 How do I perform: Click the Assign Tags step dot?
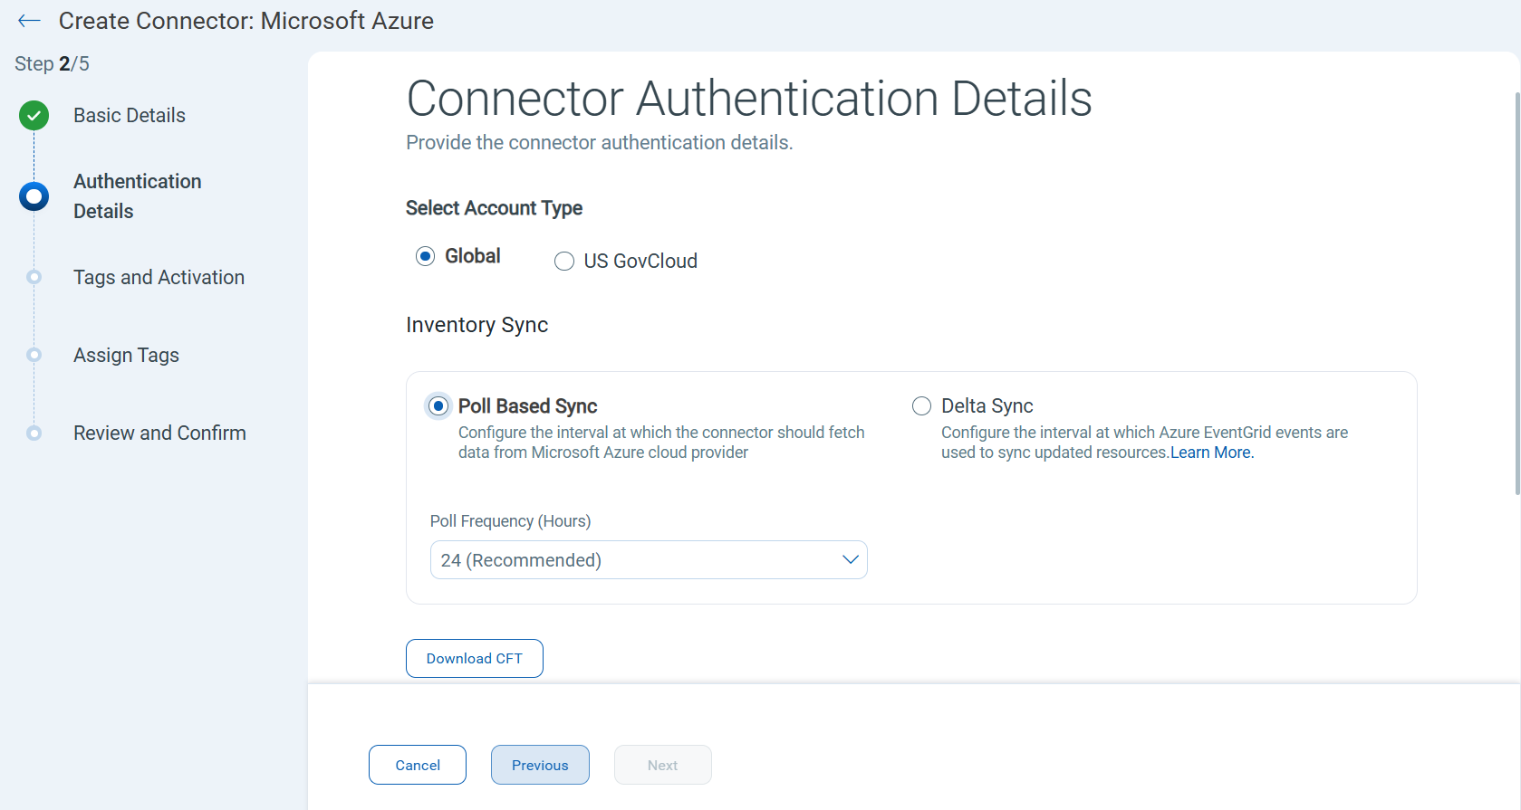pos(34,355)
